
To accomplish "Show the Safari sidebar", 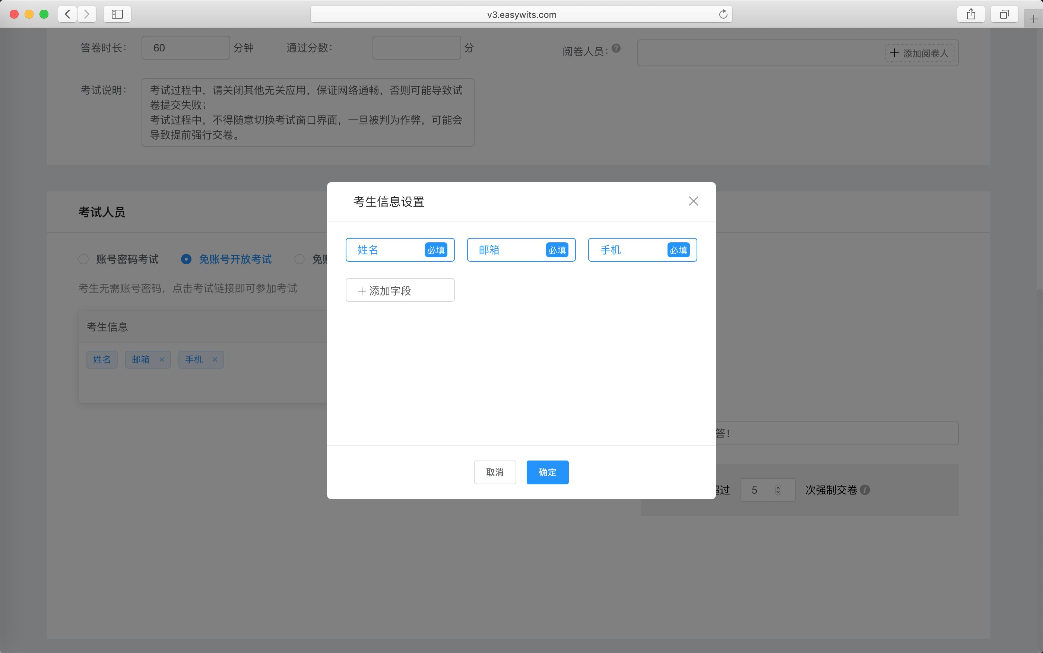I will point(117,14).
